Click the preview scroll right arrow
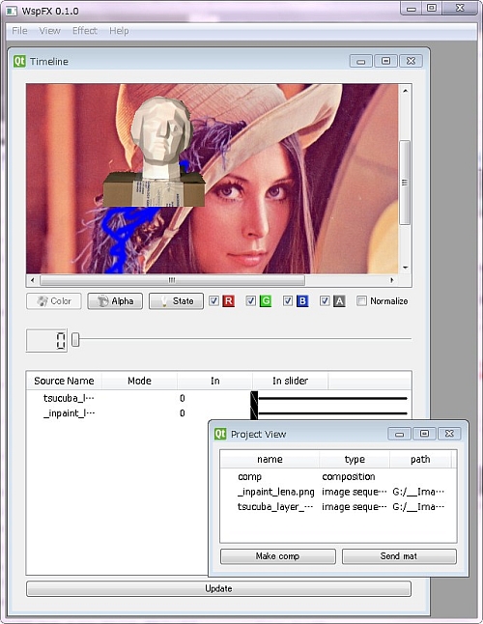Viewport: 483px width, 624px height. 392,280
